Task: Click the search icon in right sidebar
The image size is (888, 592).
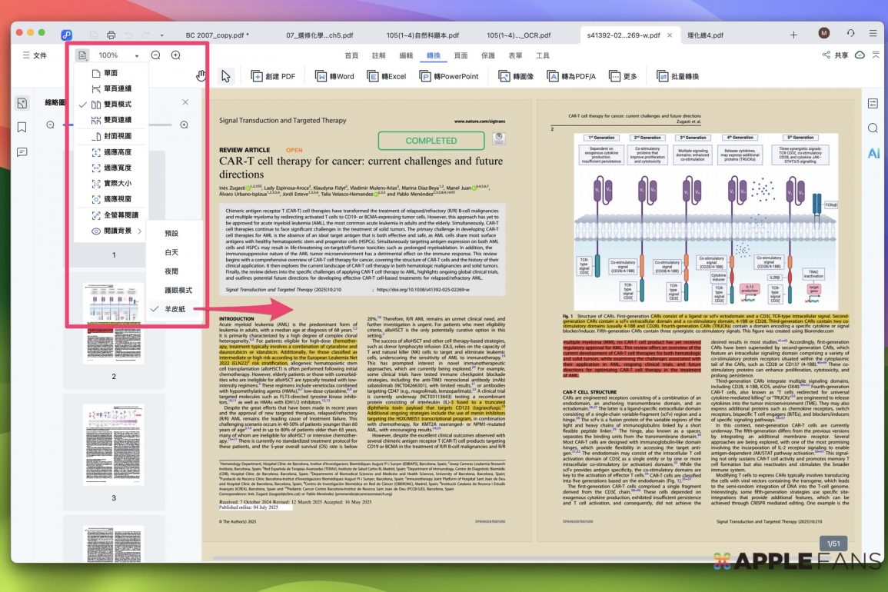Action: pos(873,128)
